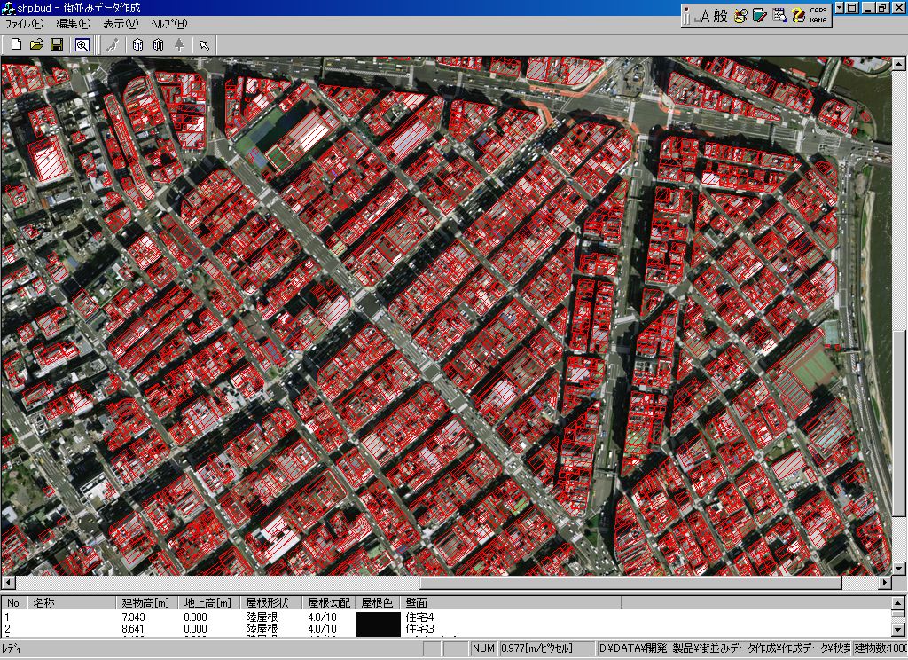Open the ファイル(F) menu
This screenshot has width=908, height=660.
pos(24,24)
